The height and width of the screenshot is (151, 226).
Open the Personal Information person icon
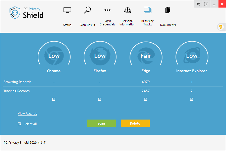coord(127,10)
